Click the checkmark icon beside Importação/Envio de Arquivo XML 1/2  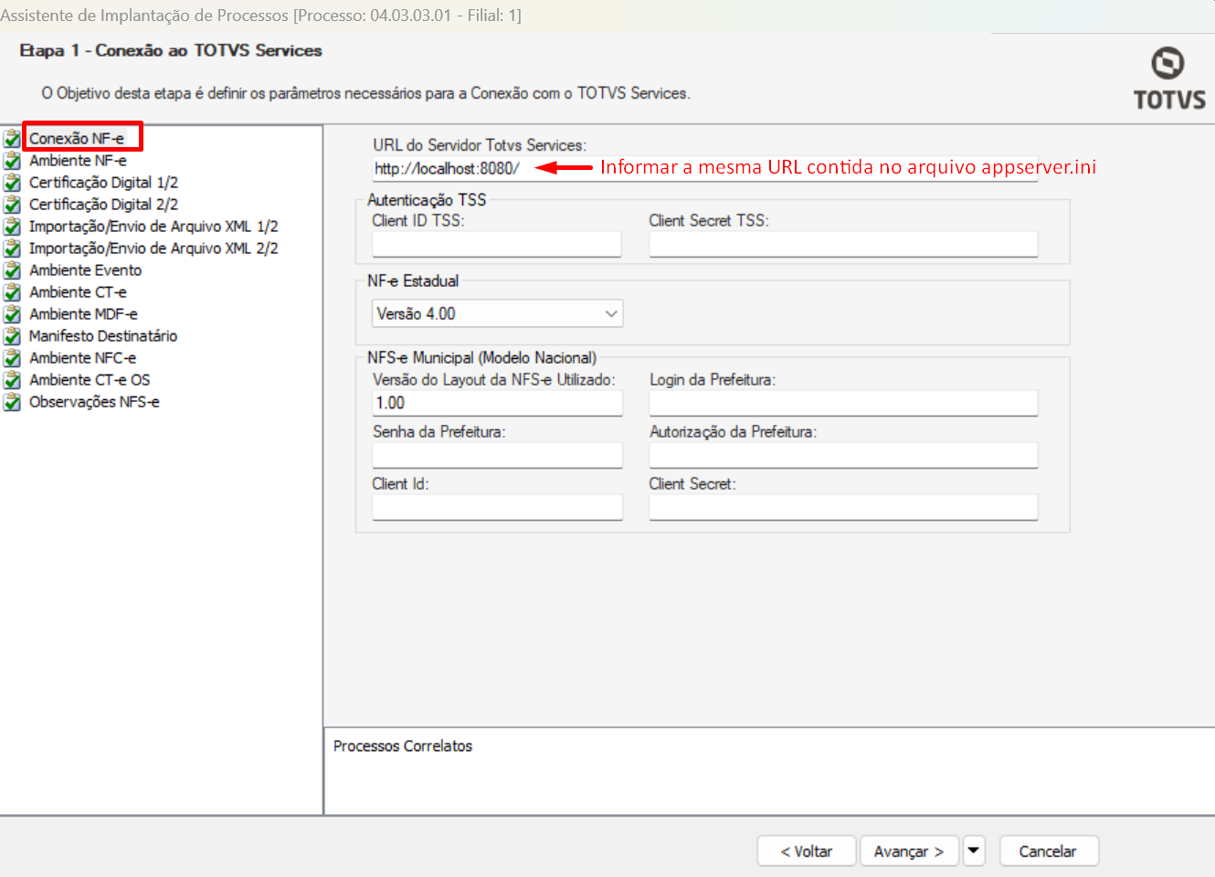(12, 227)
